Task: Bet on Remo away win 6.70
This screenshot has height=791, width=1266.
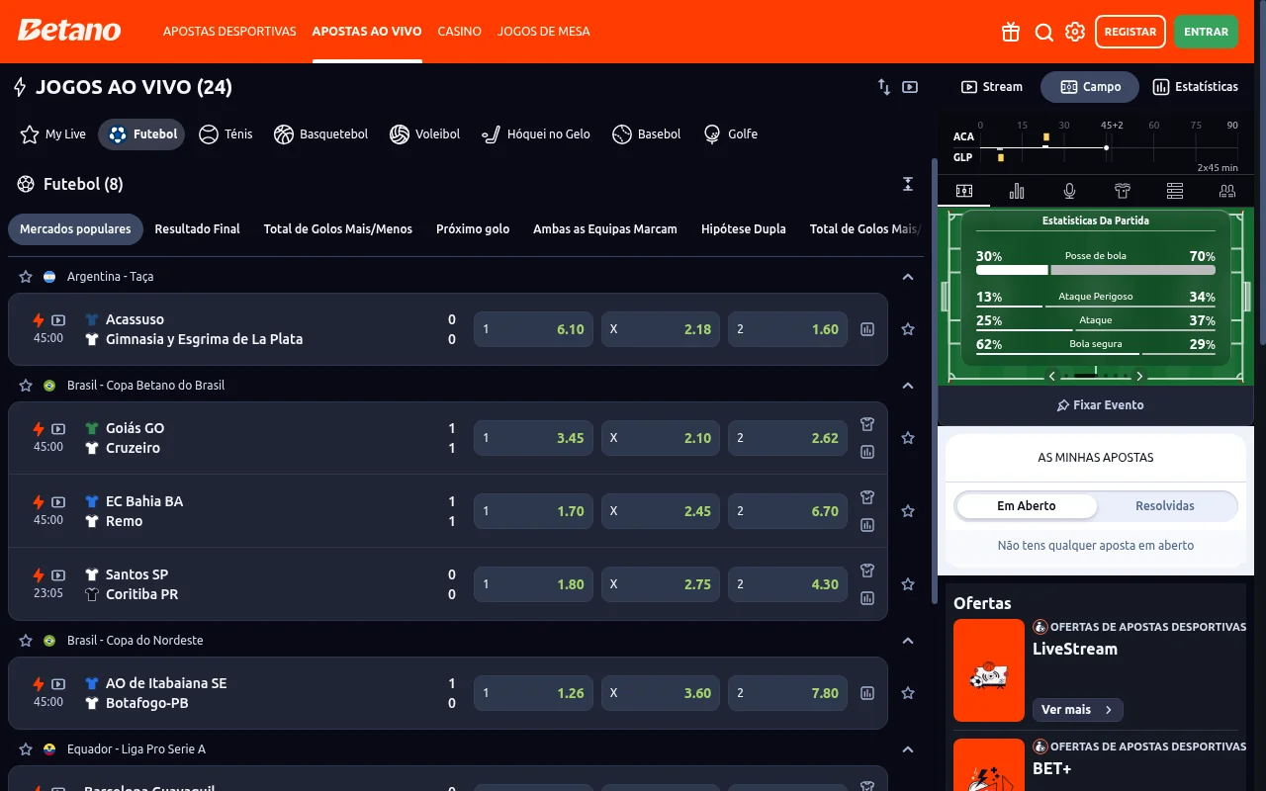Action: click(788, 511)
